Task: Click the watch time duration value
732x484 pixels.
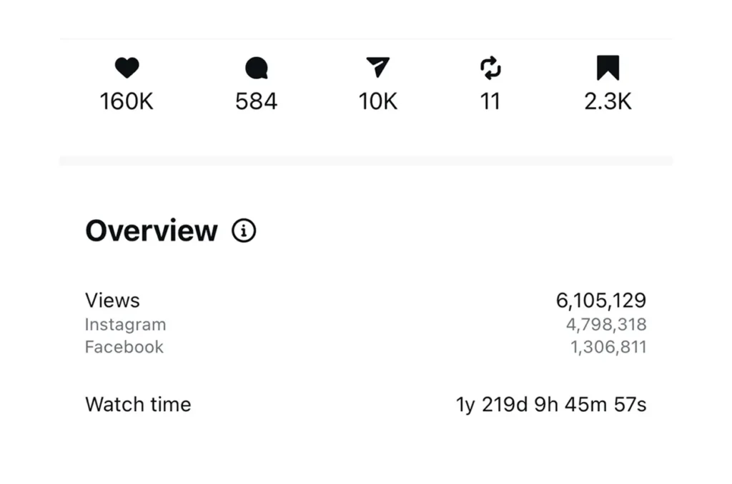Action: tap(551, 405)
